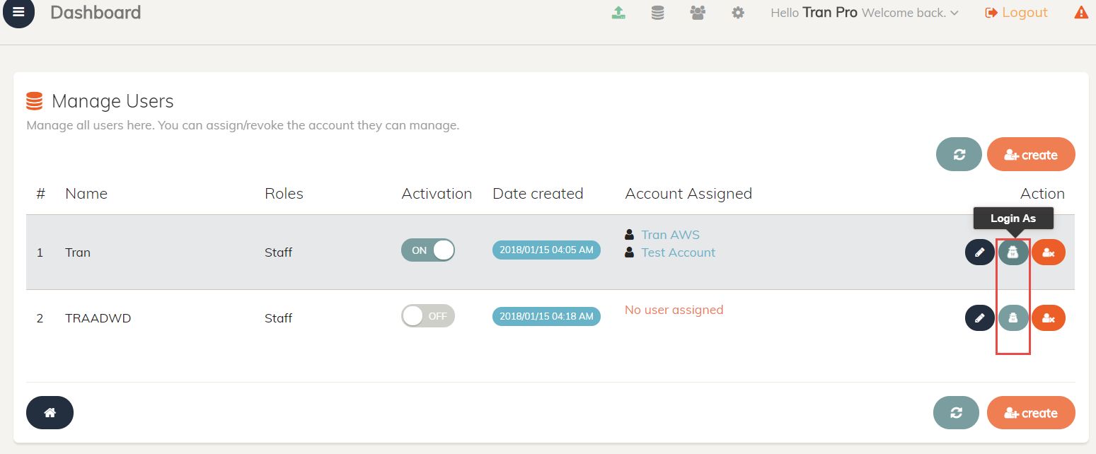Open the Tran AWS assigned account
Image resolution: width=1096 pixels, height=454 pixels.
tap(670, 235)
